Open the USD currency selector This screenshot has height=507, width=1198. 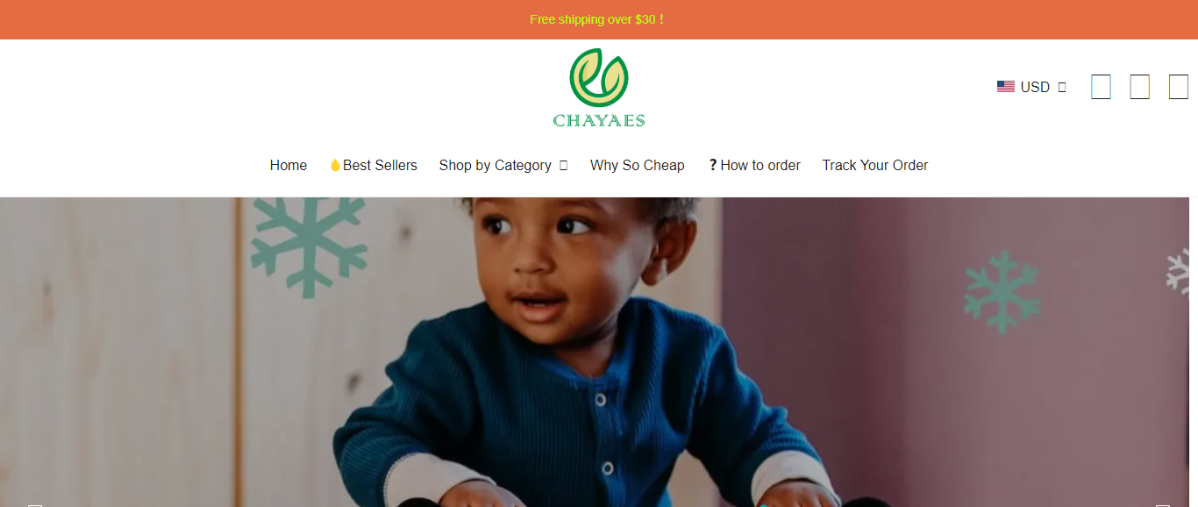click(1031, 87)
